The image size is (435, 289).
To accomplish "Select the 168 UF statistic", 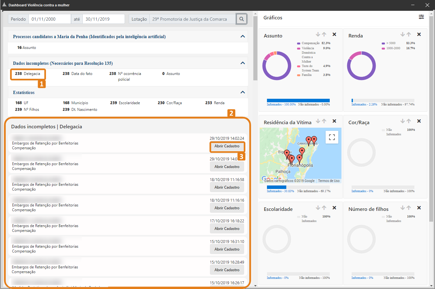I will click(x=22, y=103).
